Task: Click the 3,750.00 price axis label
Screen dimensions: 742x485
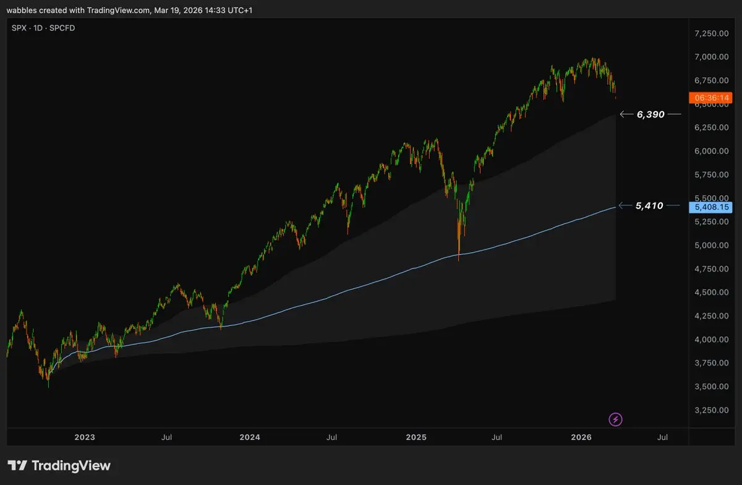Action: click(x=710, y=363)
